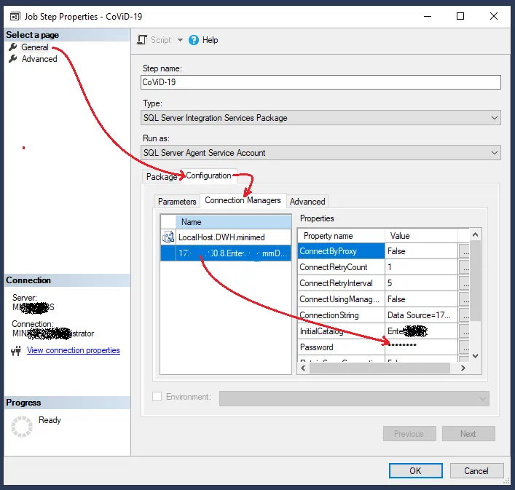The width and height of the screenshot is (515, 490).
Task: Click the ConnectRetryInterval value 5
Action: (x=421, y=283)
